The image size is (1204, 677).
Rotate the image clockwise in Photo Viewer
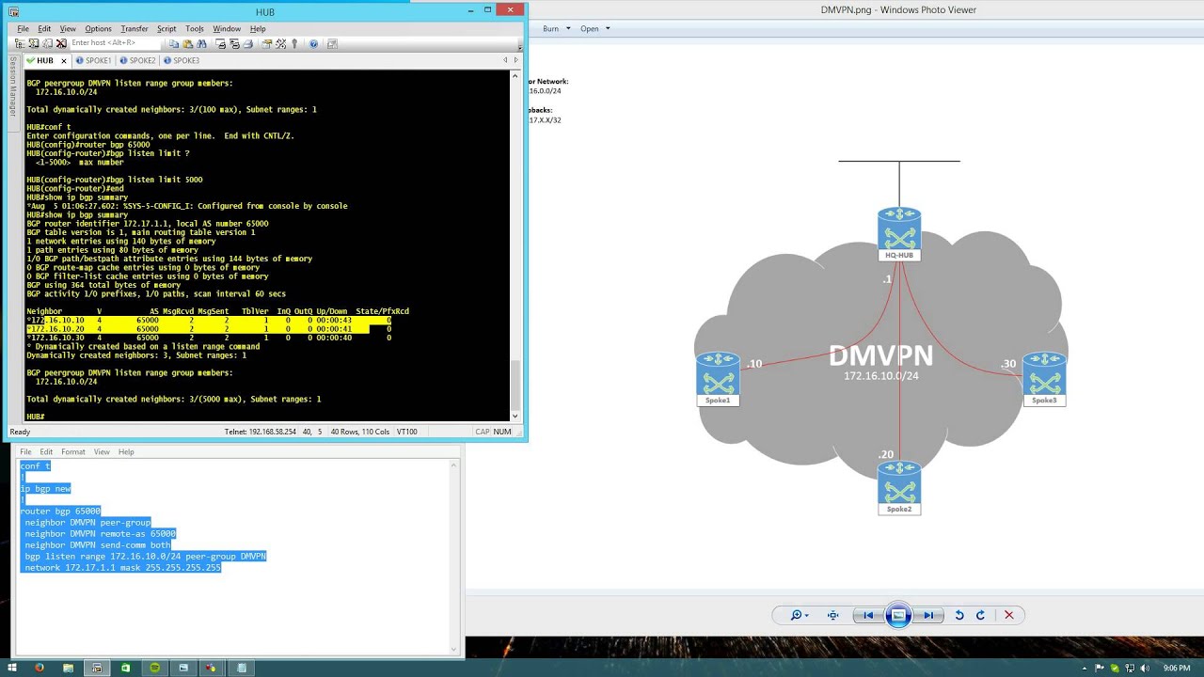click(x=980, y=615)
